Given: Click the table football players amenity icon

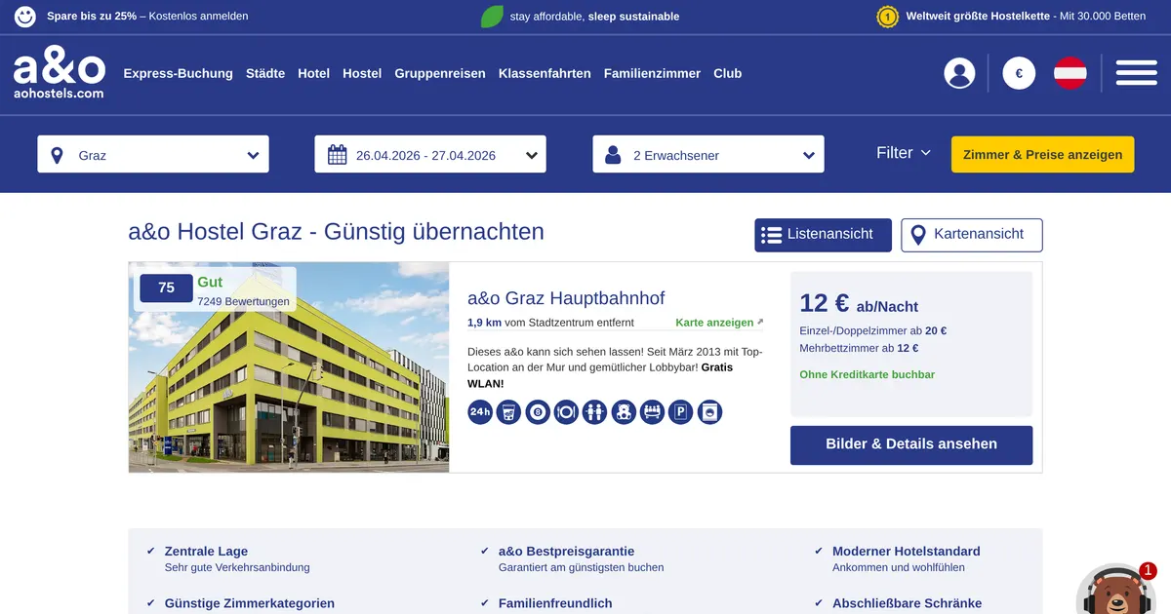Looking at the screenshot, I should point(594,412).
